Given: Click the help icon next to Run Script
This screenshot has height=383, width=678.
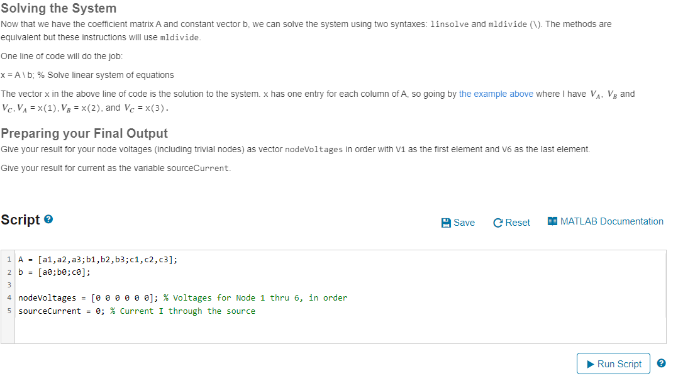Looking at the screenshot, I should coord(661,364).
